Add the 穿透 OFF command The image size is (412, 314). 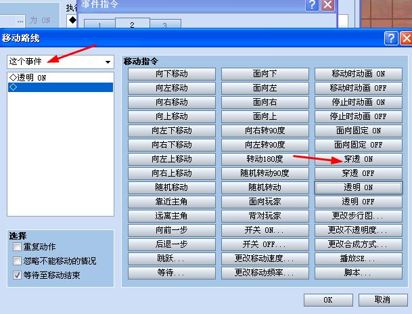click(x=359, y=173)
